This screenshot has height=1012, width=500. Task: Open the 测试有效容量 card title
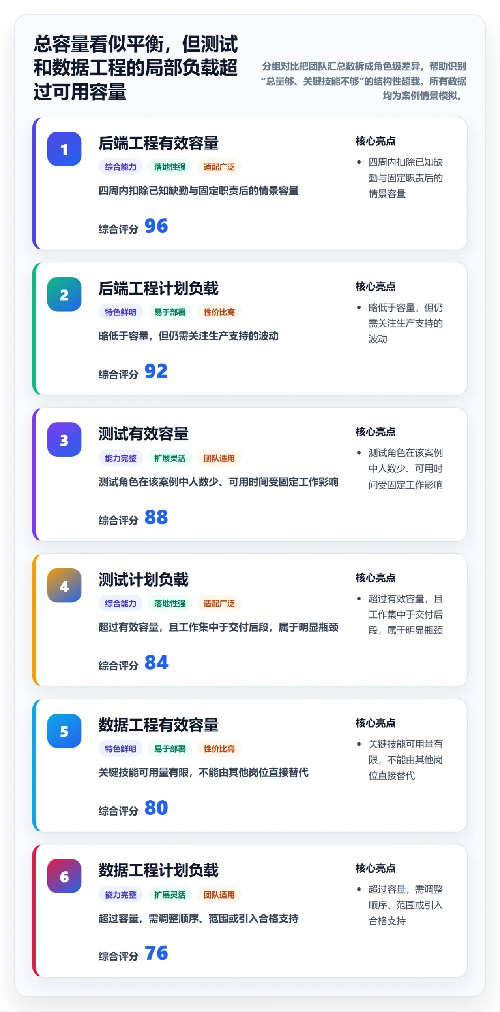tap(143, 434)
